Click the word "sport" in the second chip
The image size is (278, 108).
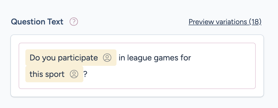54,74
